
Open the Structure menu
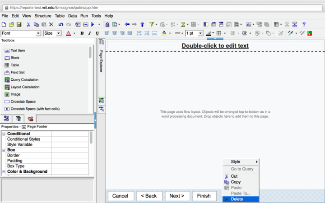43,16
